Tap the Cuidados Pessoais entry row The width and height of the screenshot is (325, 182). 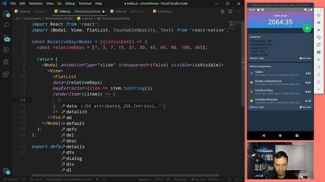(280, 101)
